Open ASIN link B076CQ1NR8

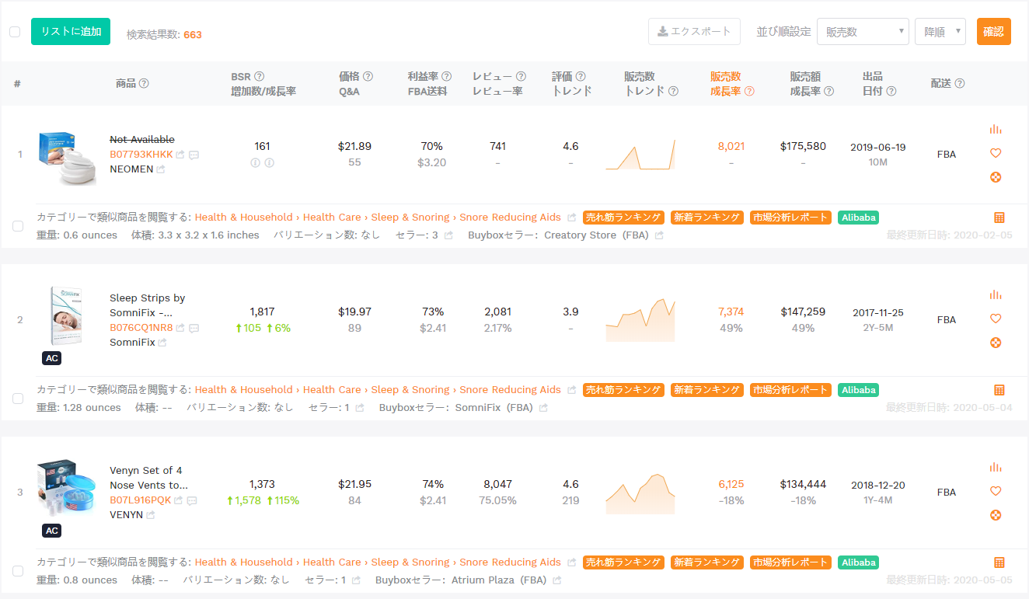pyautogui.click(x=141, y=328)
